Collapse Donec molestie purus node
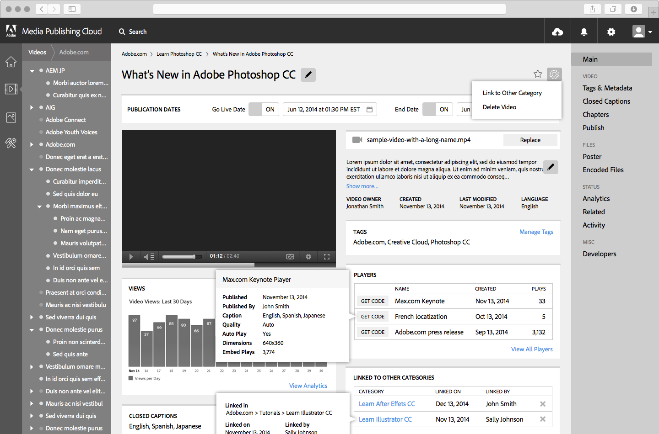 pyautogui.click(x=32, y=330)
